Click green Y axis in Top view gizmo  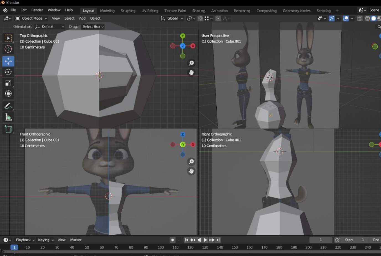183,36
